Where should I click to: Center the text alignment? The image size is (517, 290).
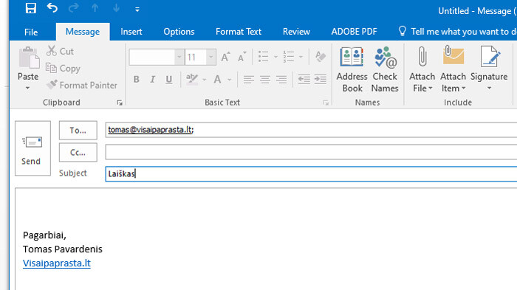pyautogui.click(x=265, y=80)
